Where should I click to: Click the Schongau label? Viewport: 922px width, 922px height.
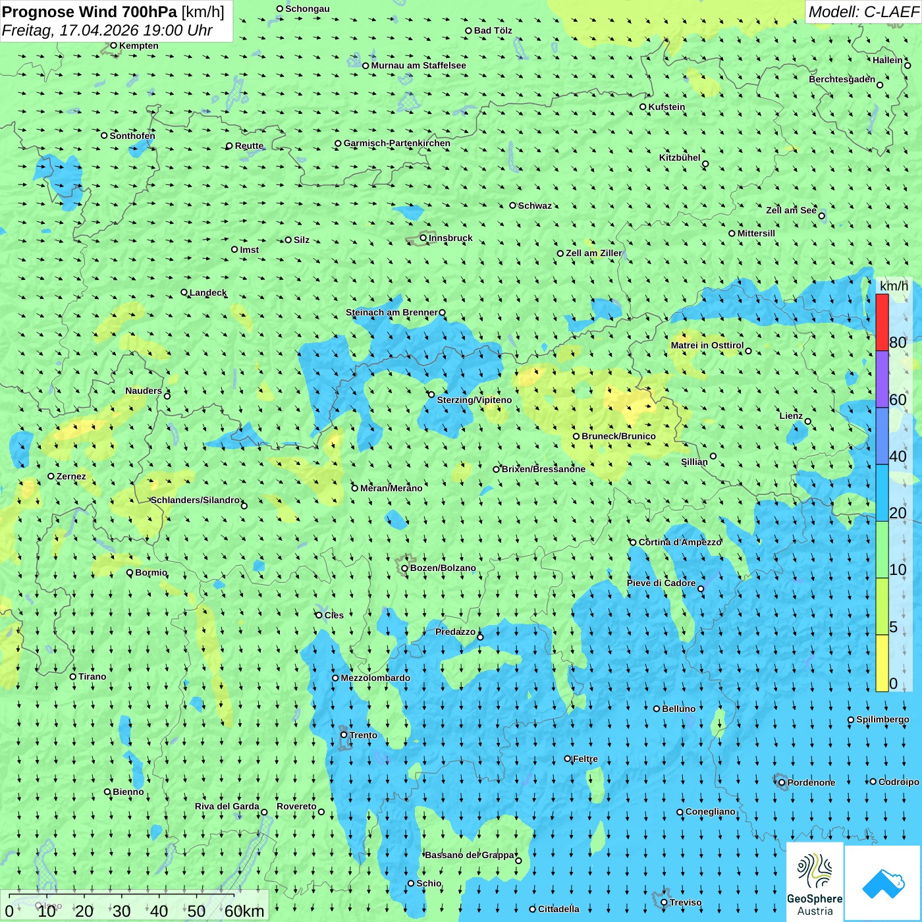tap(308, 9)
